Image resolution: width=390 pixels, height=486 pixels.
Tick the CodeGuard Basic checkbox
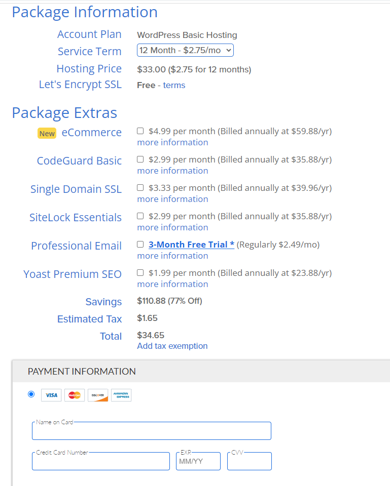point(140,159)
